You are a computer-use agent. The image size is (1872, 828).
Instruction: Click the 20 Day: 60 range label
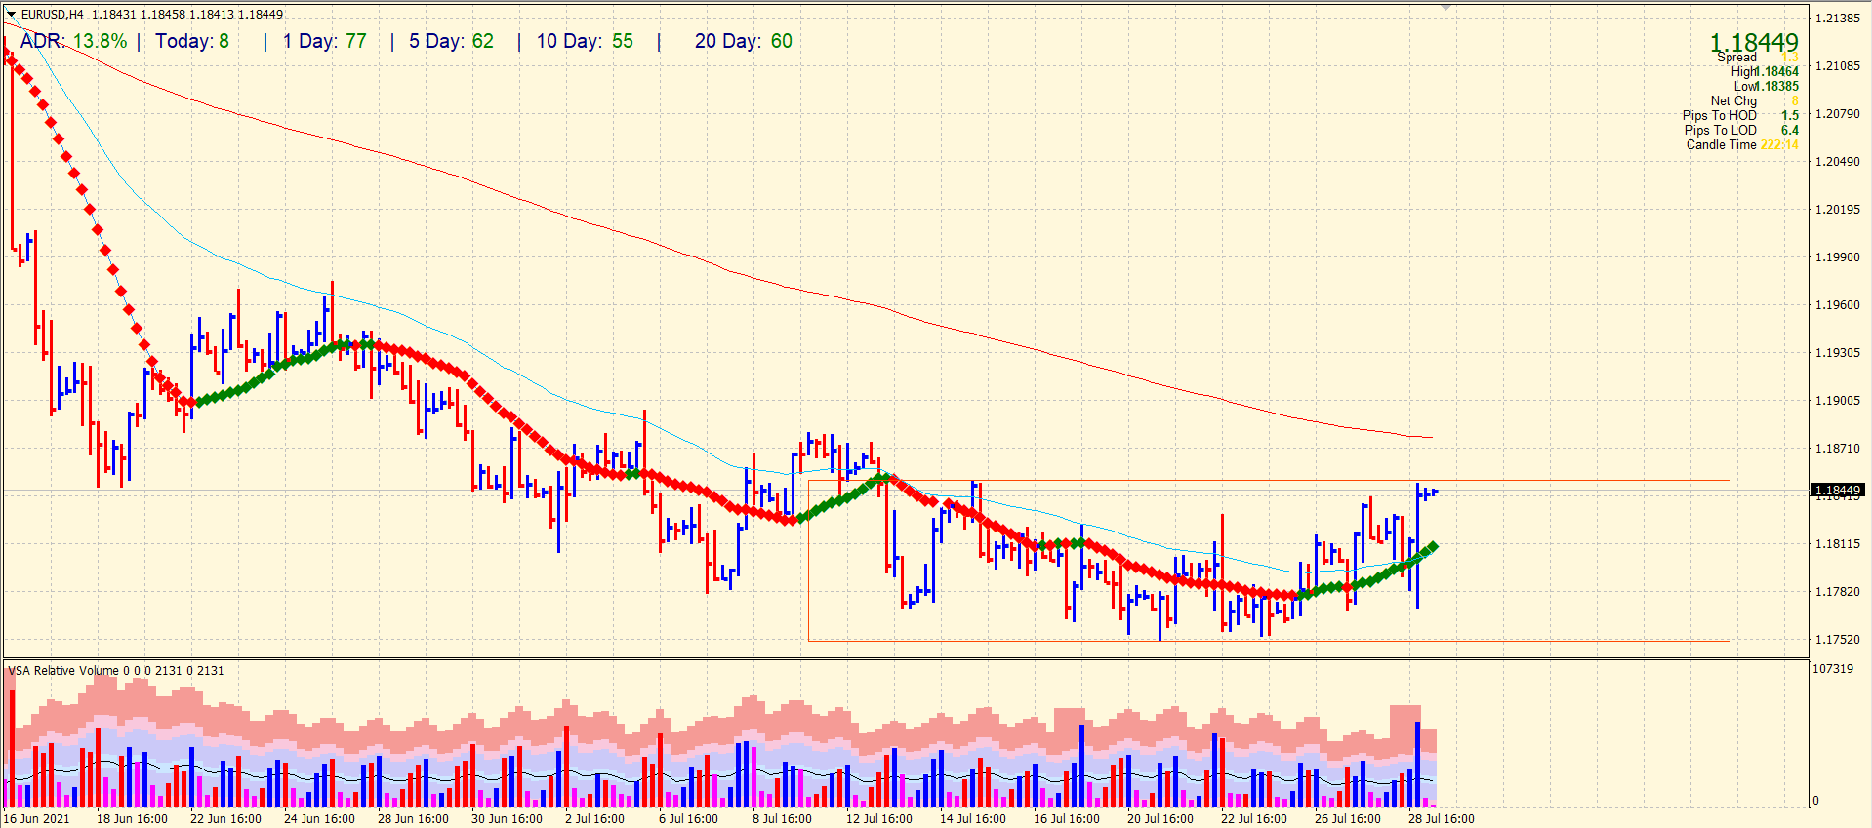pyautogui.click(x=744, y=41)
